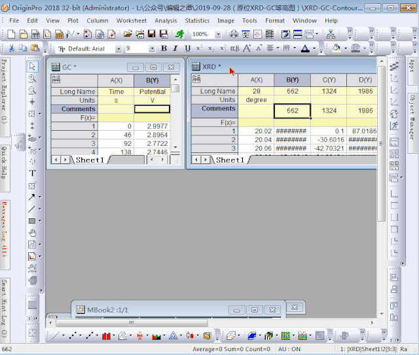Toggle italic text formatting

pos(176,48)
